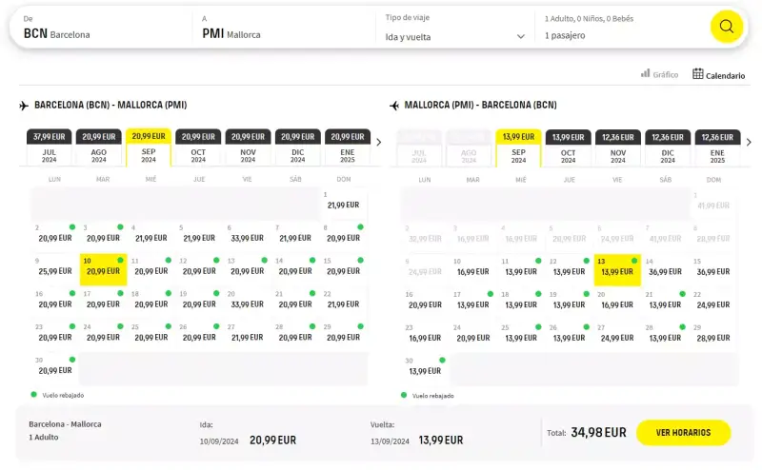762x470 pixels.
Task: Show next return months with arrow
Action: (x=749, y=143)
